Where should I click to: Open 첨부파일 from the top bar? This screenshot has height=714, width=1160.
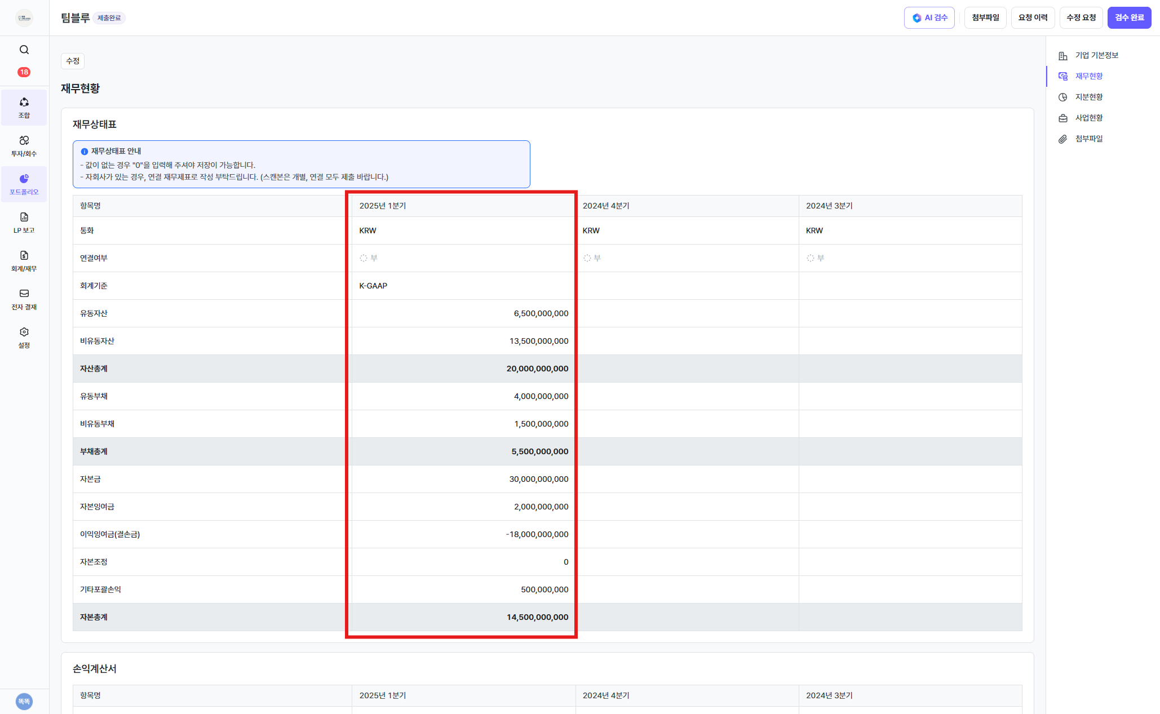click(985, 17)
